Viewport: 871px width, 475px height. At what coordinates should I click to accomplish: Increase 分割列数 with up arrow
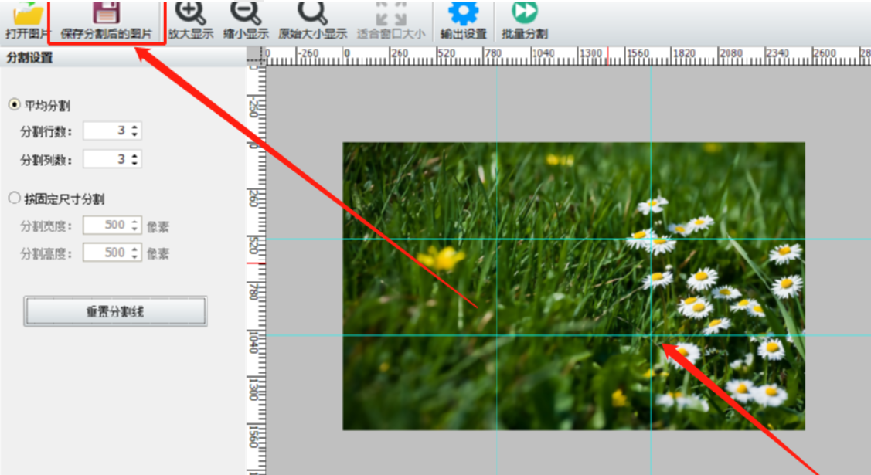point(135,155)
